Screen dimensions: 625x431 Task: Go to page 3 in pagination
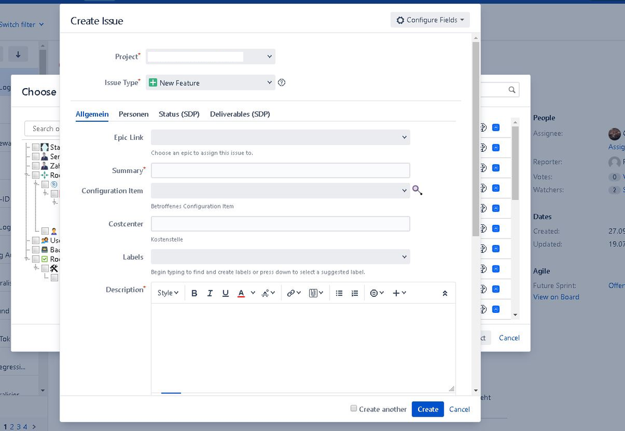pyautogui.click(x=18, y=427)
